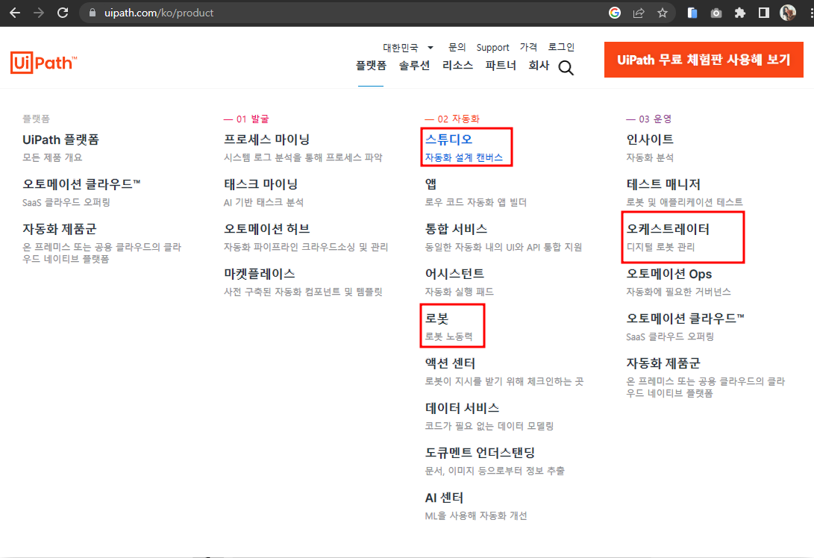Click the browser forward arrow
Viewport: 814px width, 558px height.
pyautogui.click(x=39, y=13)
